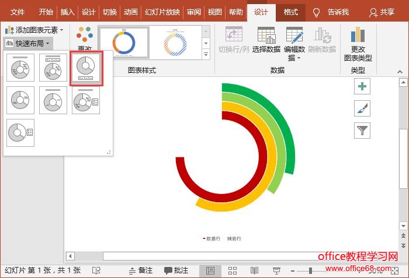Viewport: 409px width, 278px height.
Task: Choose quick layout with plain data labels
Action: click(x=20, y=100)
